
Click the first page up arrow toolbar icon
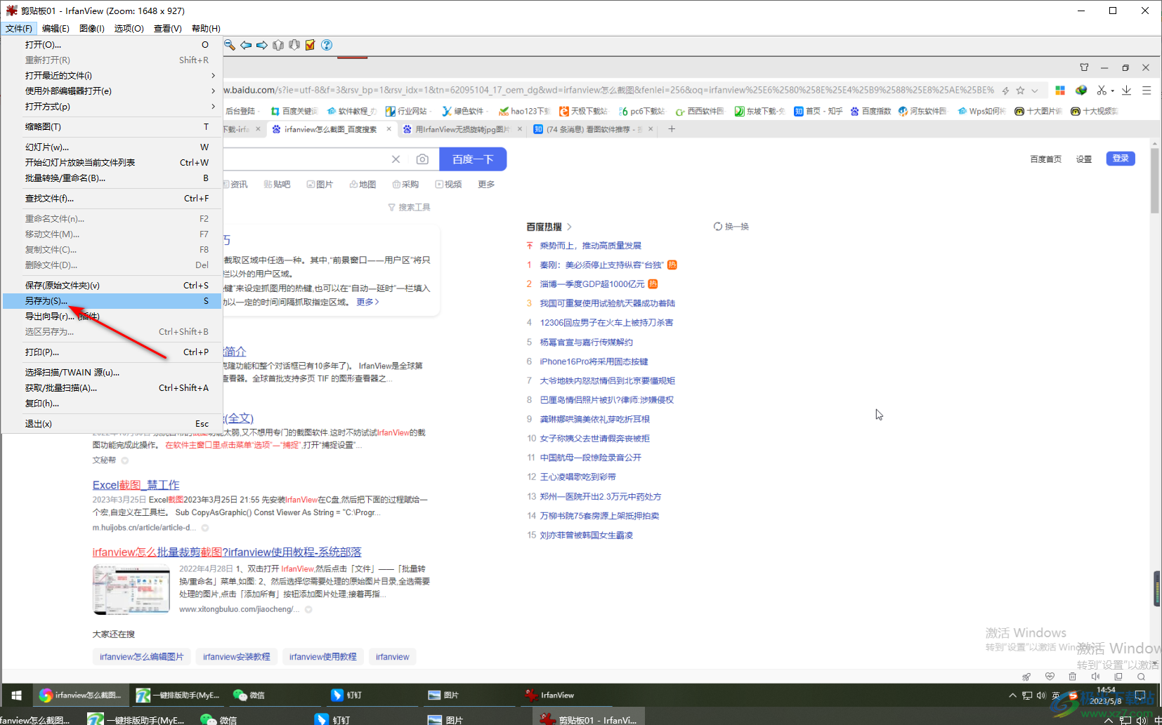click(x=278, y=45)
